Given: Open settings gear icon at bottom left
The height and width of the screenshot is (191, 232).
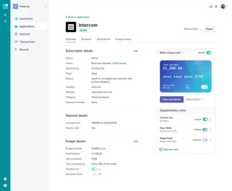Looking at the screenshot, I should (x=5, y=179).
